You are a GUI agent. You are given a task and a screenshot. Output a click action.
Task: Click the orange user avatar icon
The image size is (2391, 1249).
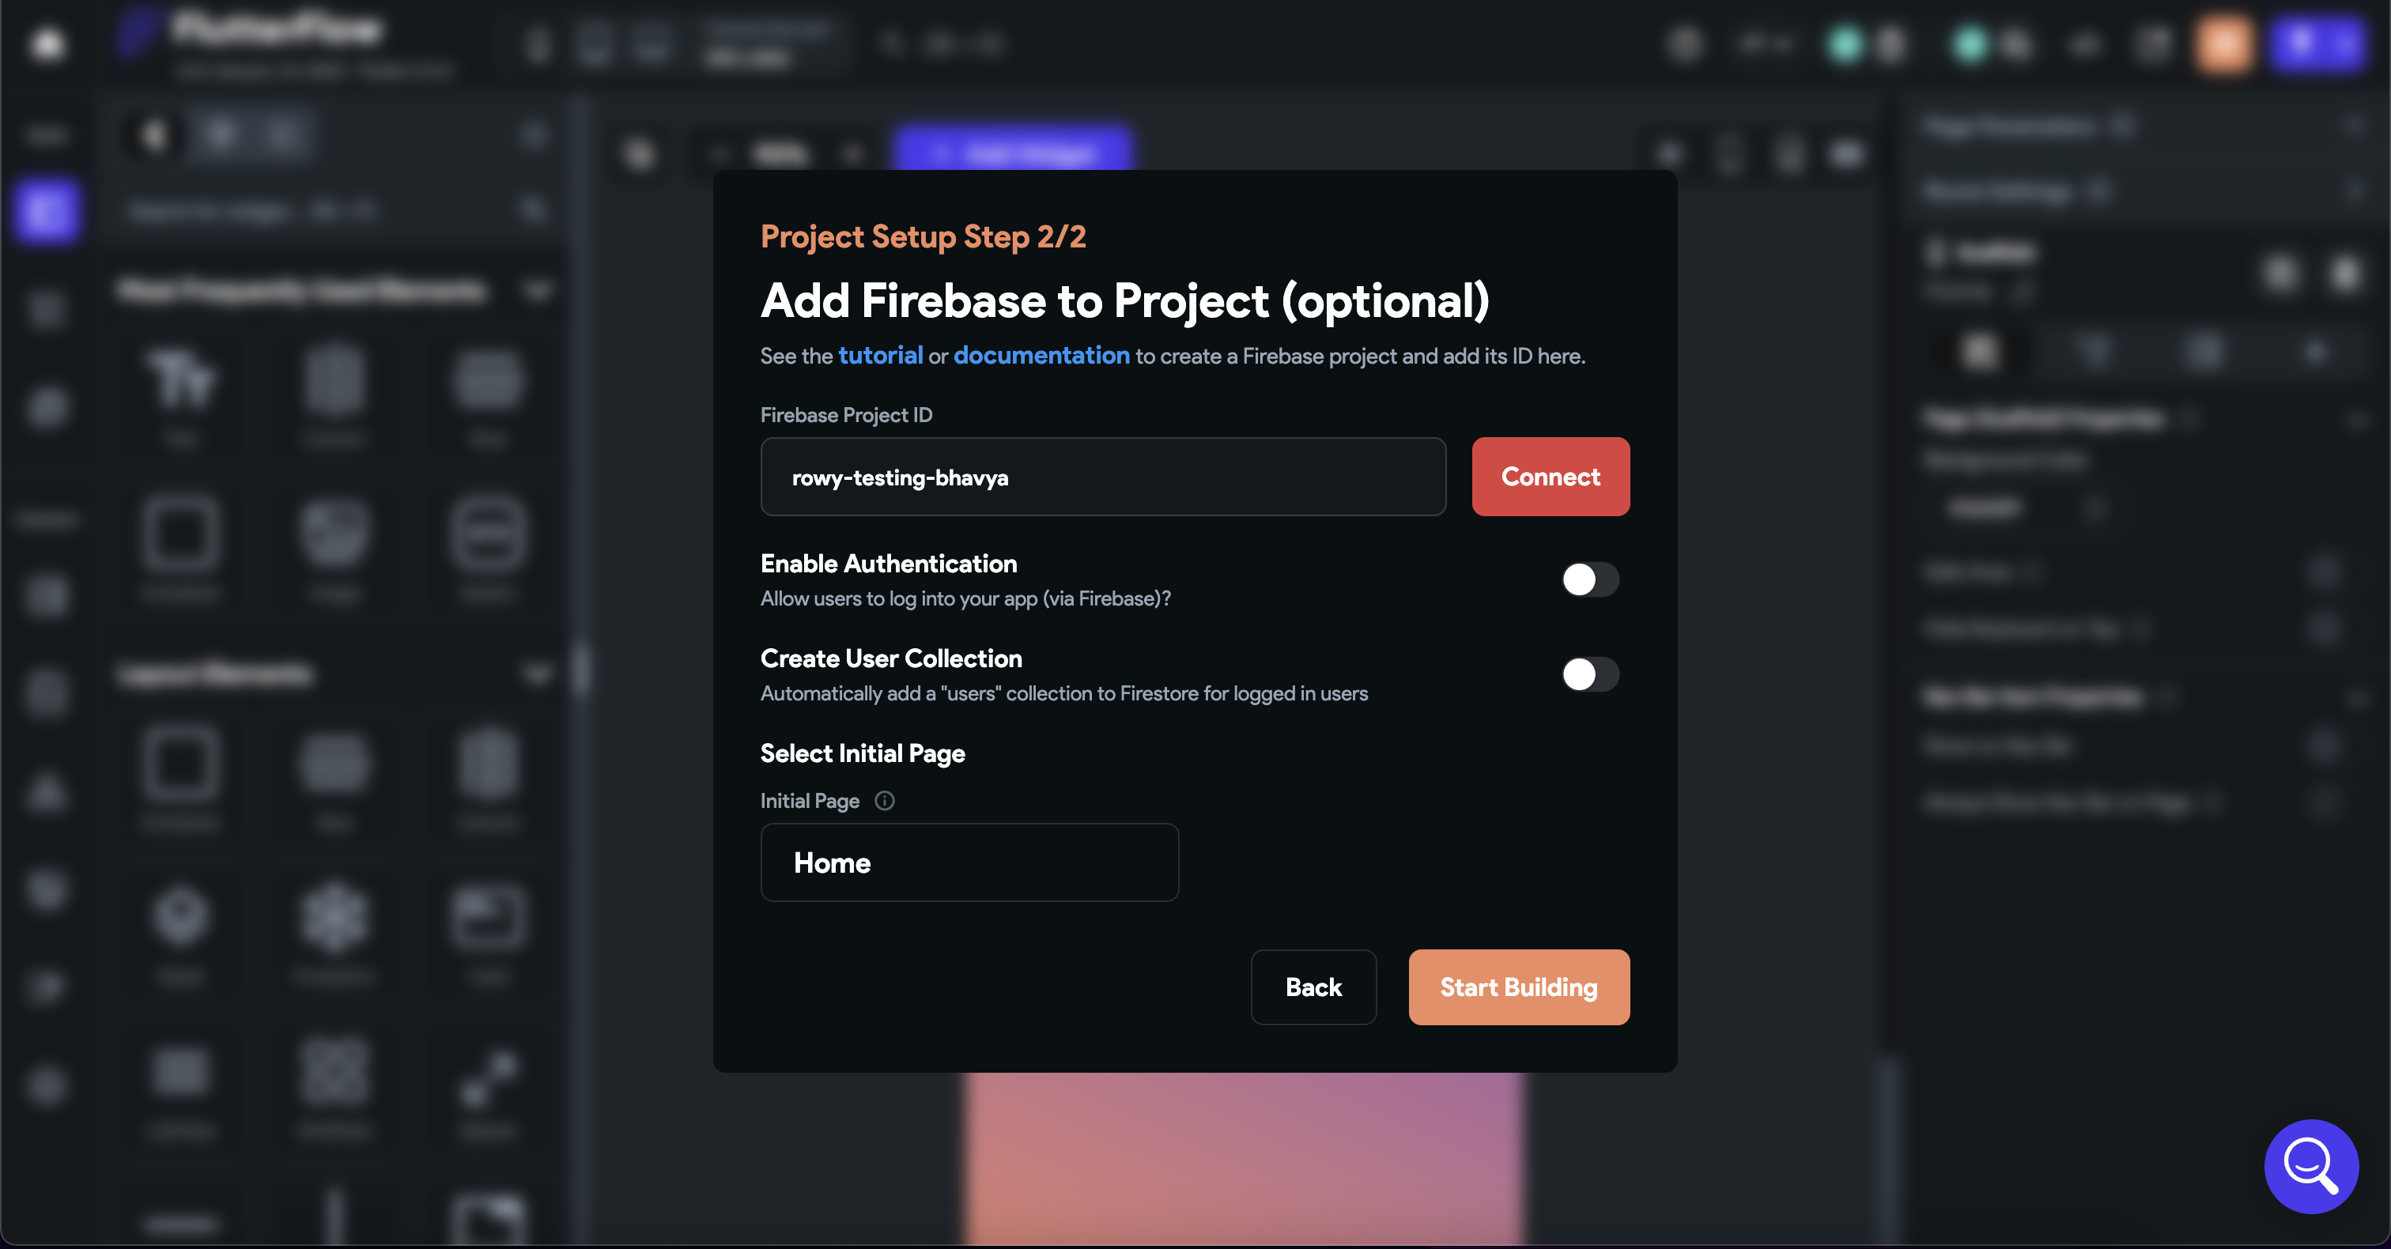[2223, 43]
